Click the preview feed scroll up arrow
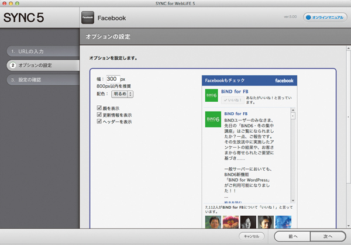 [293, 110]
